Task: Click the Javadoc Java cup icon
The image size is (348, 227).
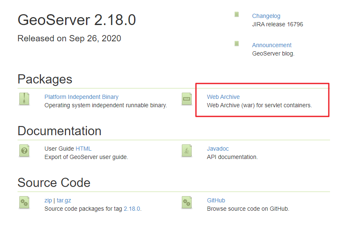Action: (187, 151)
